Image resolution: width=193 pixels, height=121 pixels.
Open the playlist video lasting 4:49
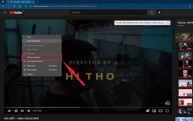pyautogui.click(x=185, y=83)
